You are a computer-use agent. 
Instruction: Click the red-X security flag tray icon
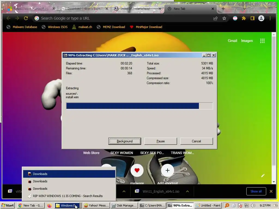click(240, 206)
